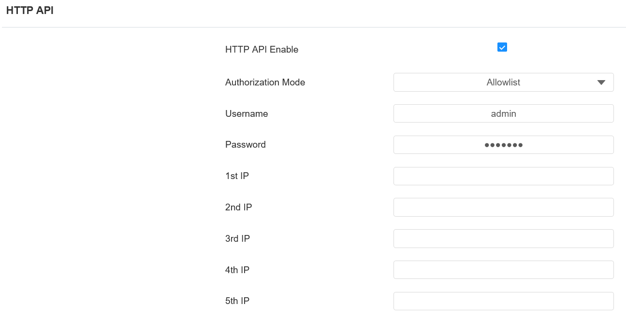The image size is (626, 318).
Task: Open the Authorization Mode dropdown
Action: (503, 83)
